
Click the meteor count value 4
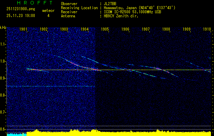tap(48, 16)
